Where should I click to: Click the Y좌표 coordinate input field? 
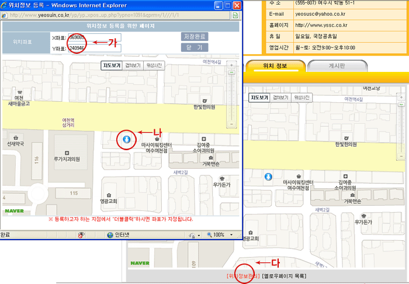coord(95,49)
